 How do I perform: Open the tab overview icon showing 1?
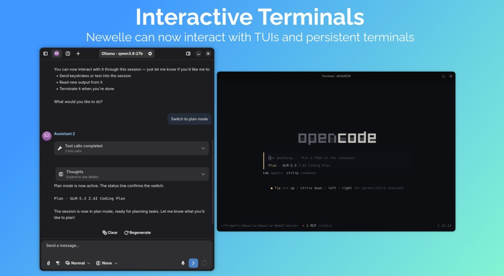pyautogui.click(x=68, y=53)
